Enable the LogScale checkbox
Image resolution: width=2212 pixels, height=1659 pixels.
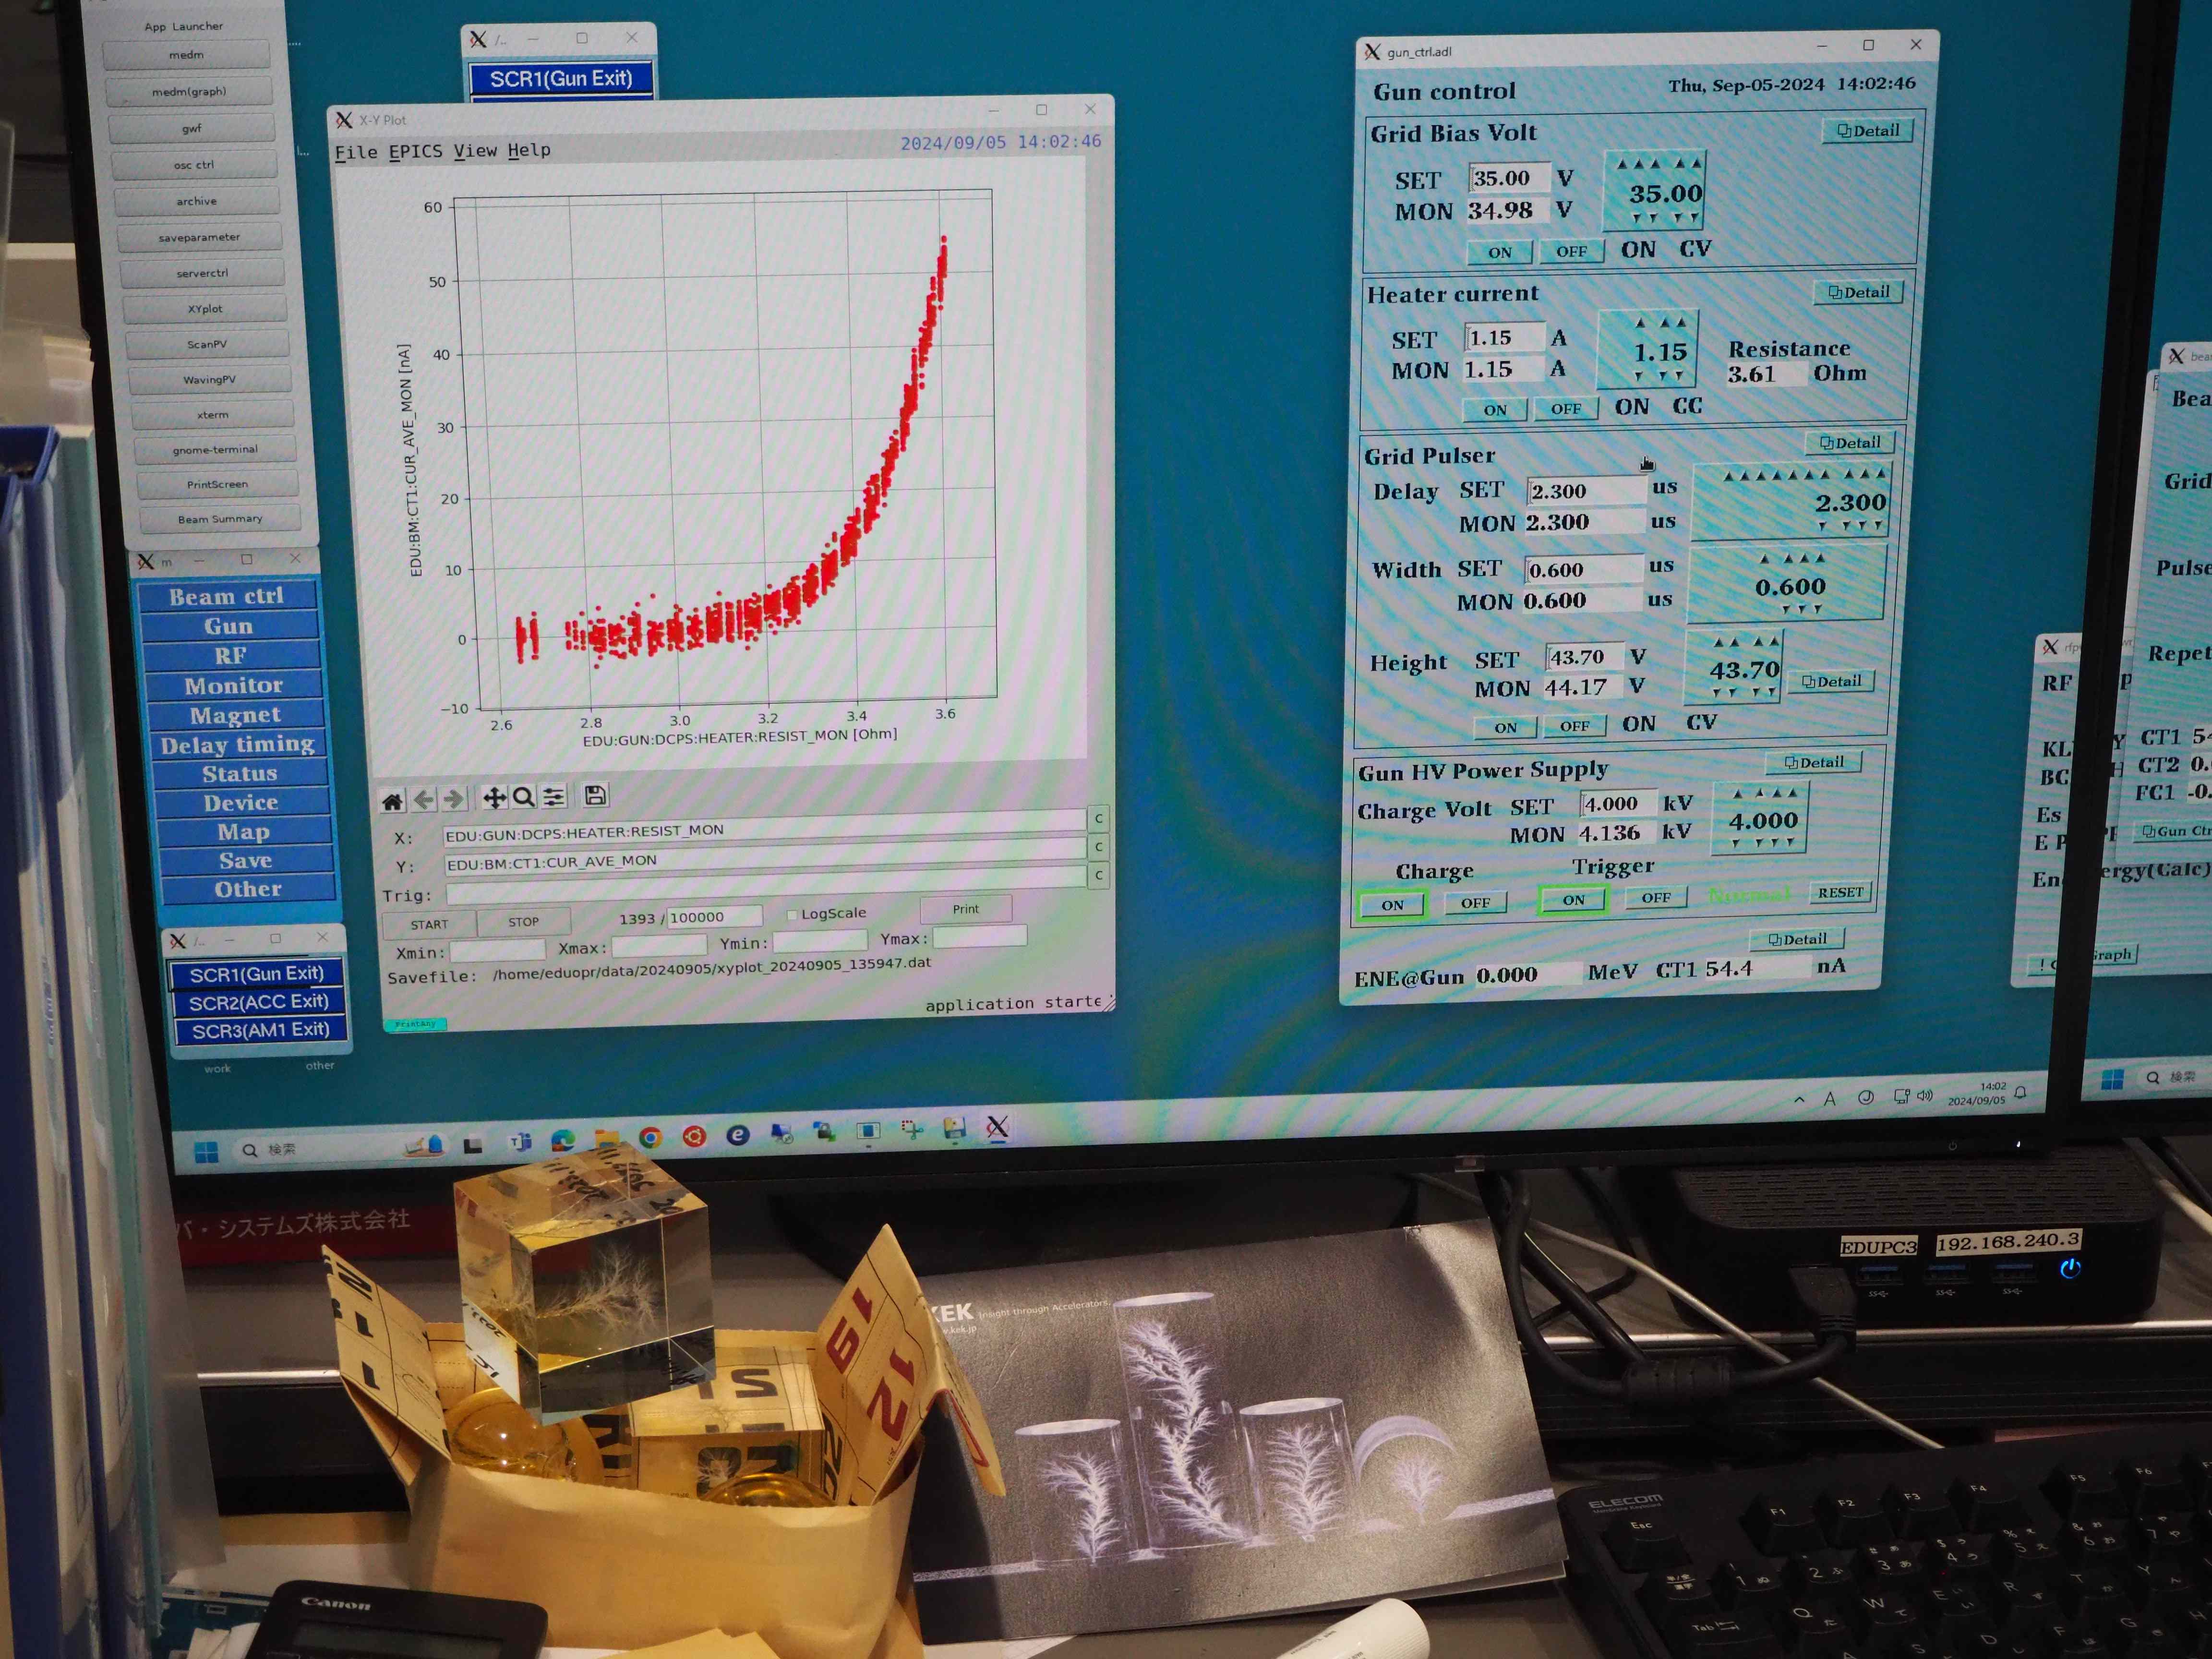point(792,914)
